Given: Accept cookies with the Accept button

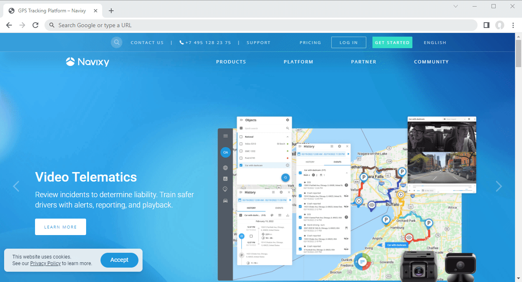Looking at the screenshot, I should (119, 260).
